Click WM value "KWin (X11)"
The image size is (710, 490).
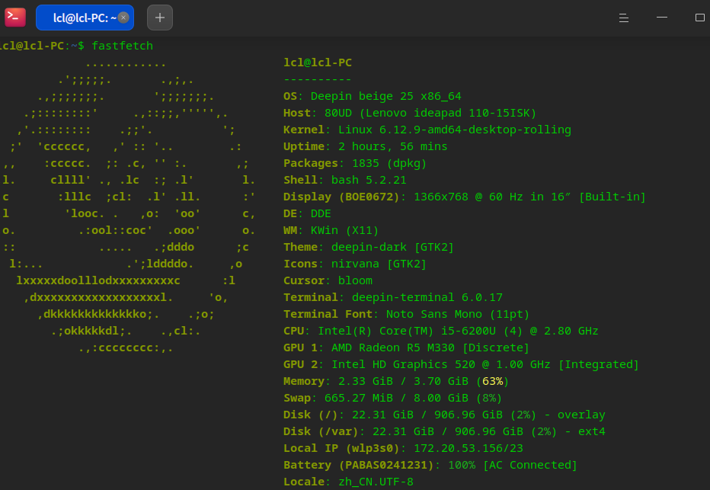[344, 230]
